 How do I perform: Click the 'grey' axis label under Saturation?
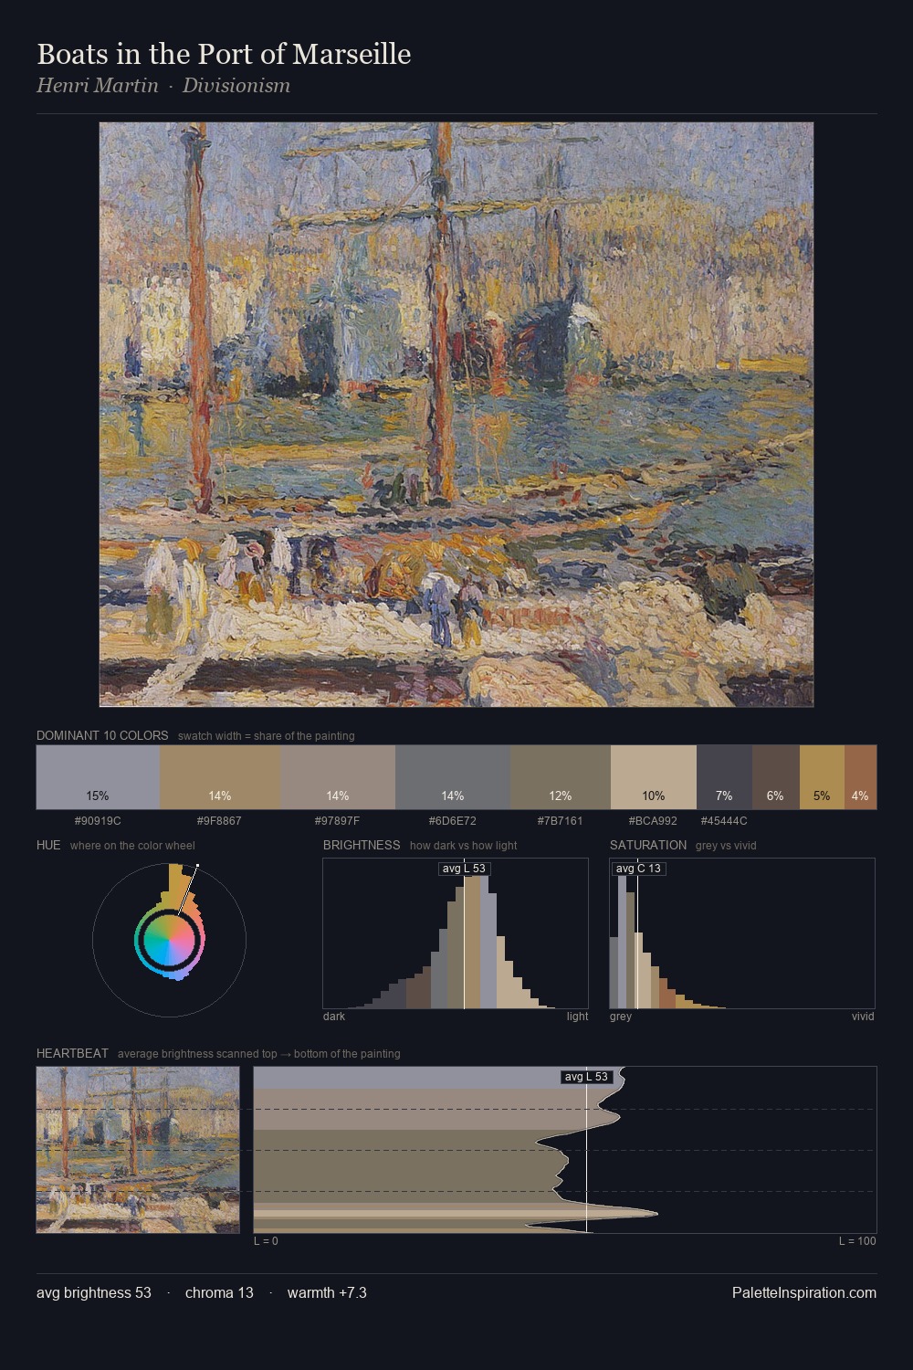[621, 1017]
